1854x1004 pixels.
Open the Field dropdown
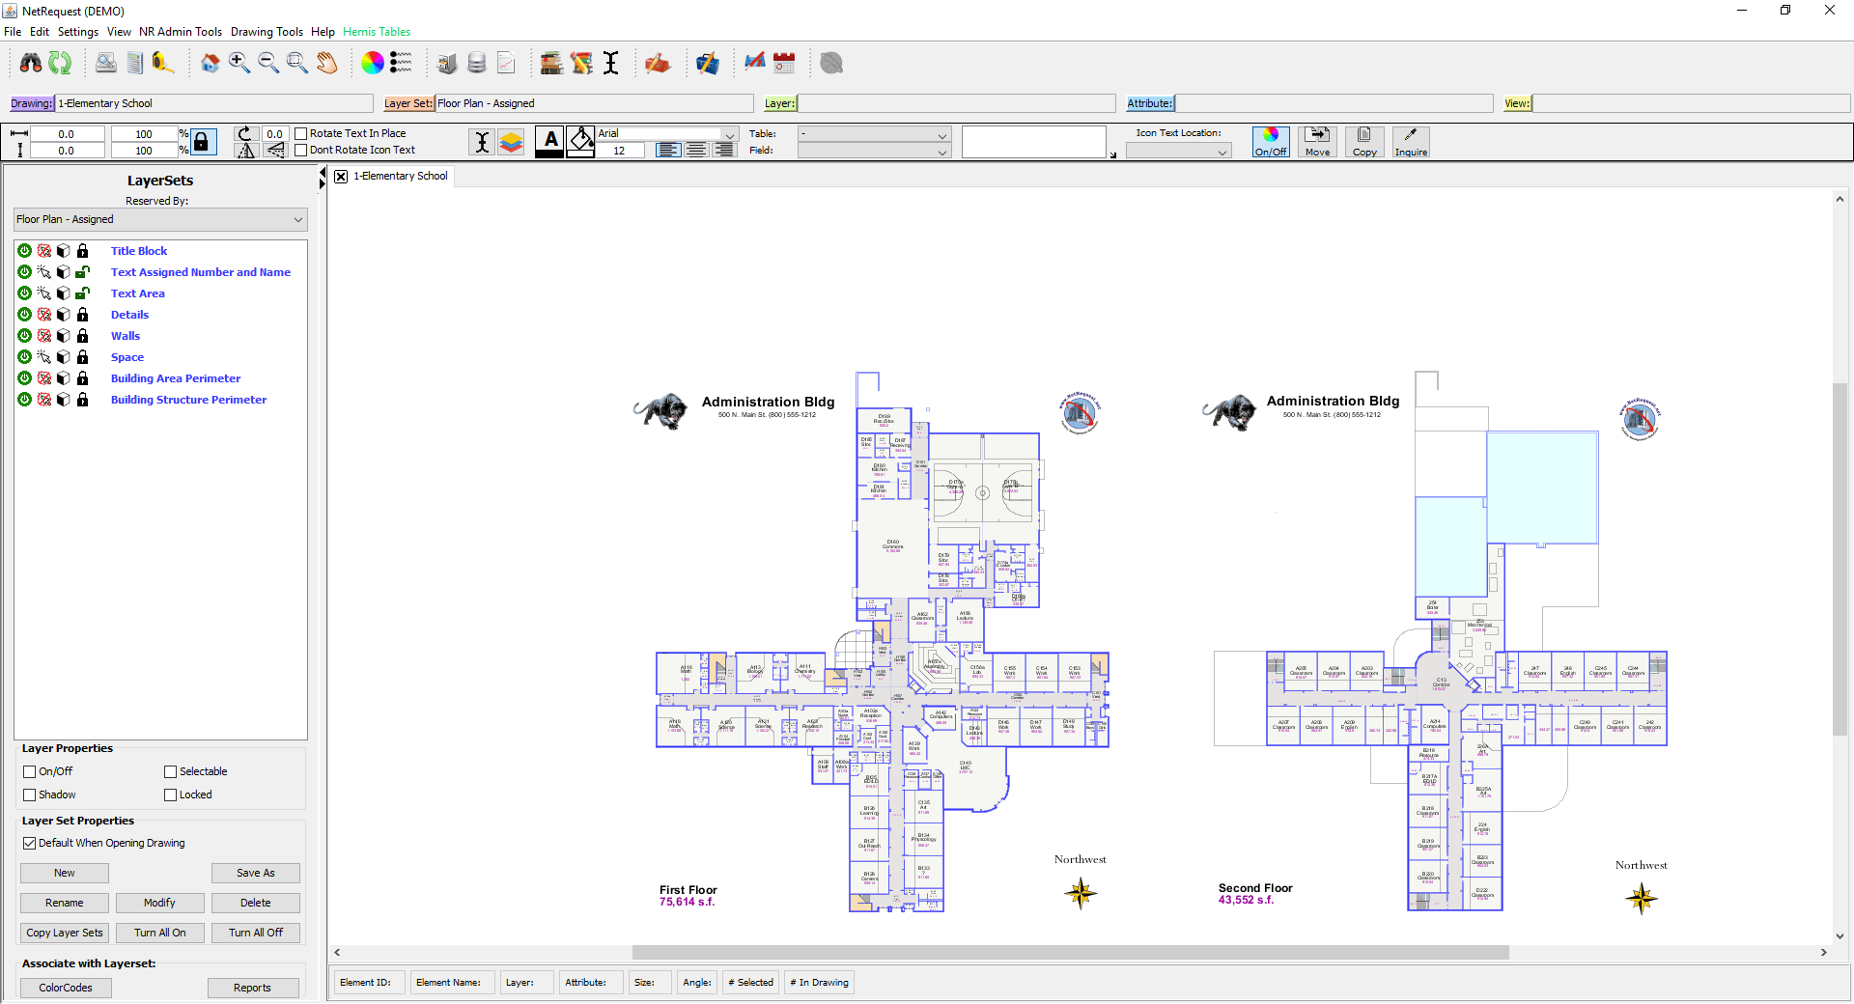[x=874, y=151]
